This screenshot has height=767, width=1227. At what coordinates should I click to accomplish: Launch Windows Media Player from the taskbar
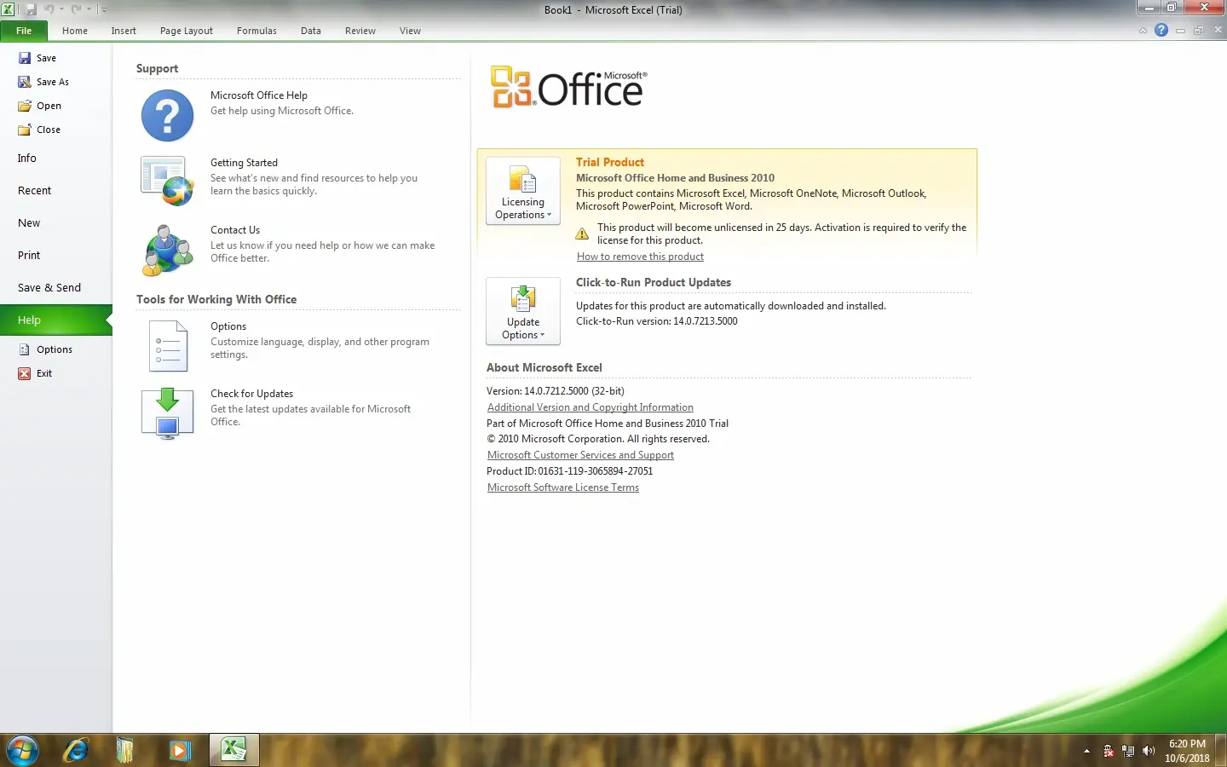click(179, 750)
